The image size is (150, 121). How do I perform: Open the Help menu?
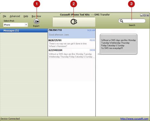26,16
